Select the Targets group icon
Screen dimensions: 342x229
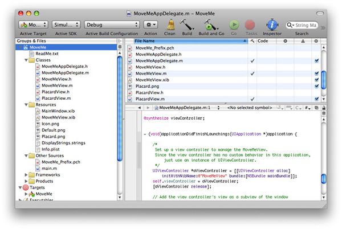tap(26, 187)
